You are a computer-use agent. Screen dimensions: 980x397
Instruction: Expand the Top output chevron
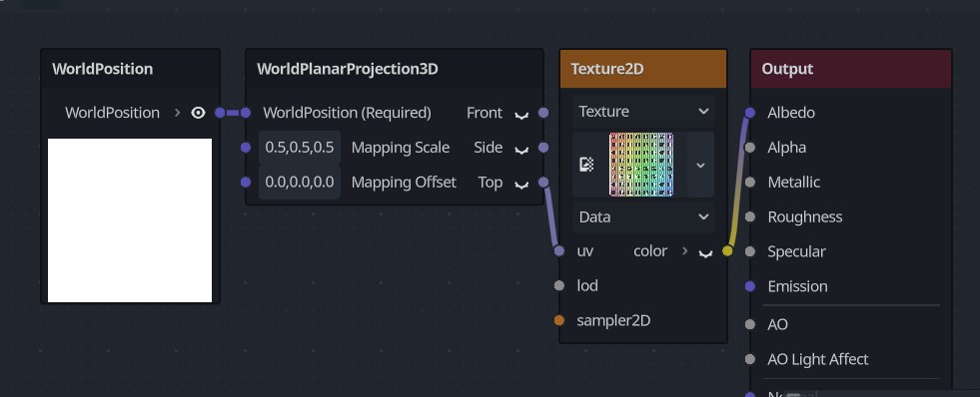pos(521,185)
